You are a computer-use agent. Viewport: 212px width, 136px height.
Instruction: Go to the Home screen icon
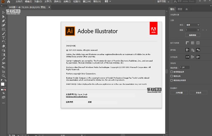point(8,2)
